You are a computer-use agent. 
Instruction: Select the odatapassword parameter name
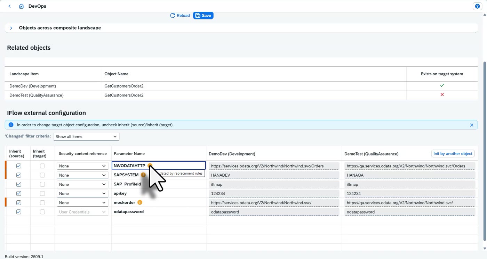pos(129,212)
